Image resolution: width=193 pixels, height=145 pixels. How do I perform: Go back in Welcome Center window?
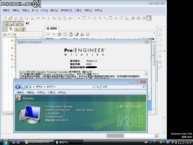18,87
